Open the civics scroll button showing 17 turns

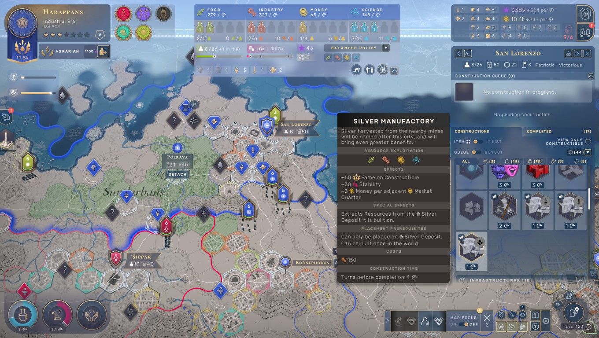(x=56, y=315)
